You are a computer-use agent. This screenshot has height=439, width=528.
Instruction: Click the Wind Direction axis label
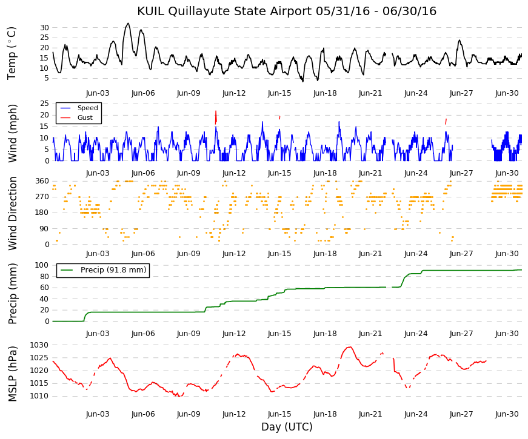point(12,213)
